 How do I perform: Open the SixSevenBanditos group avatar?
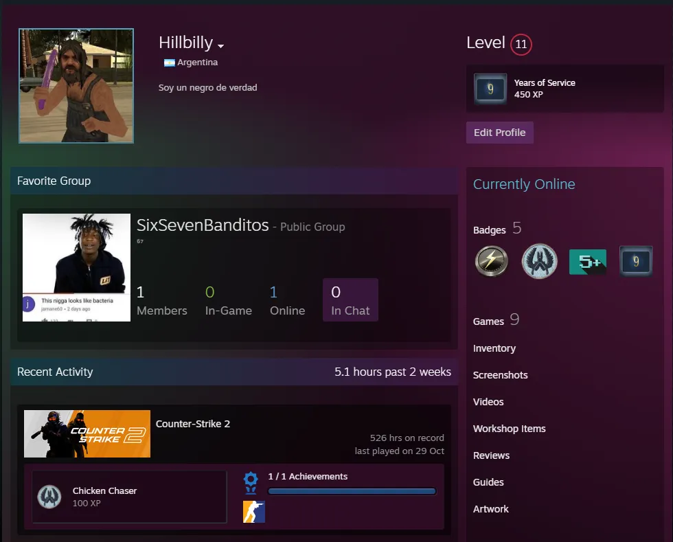point(76,267)
